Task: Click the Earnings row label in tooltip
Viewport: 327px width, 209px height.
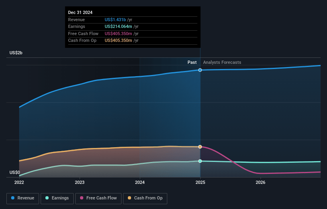Action: (76, 26)
